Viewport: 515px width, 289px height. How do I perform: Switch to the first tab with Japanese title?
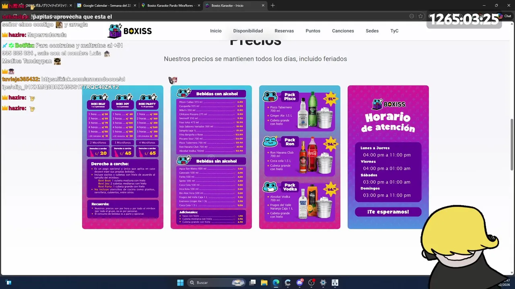[x=42, y=6]
